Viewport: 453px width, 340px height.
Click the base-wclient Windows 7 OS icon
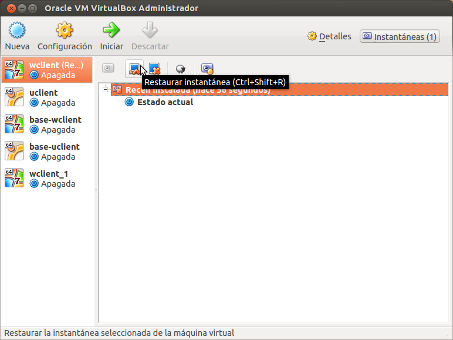(x=14, y=124)
